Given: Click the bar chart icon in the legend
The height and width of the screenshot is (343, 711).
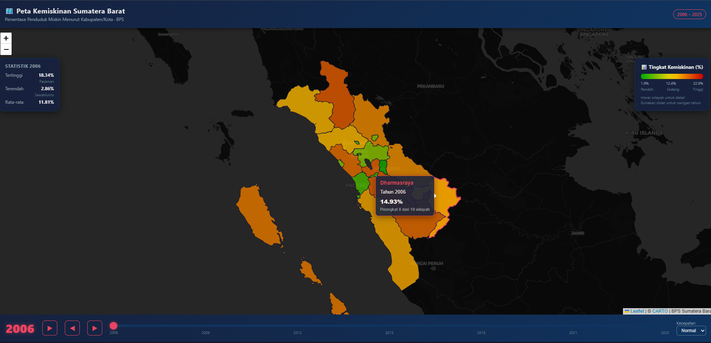Looking at the screenshot, I should (644, 67).
